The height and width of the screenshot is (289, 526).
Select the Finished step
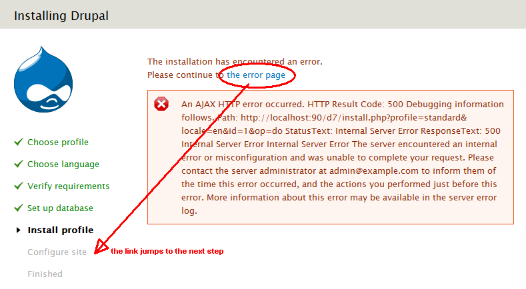tap(45, 274)
